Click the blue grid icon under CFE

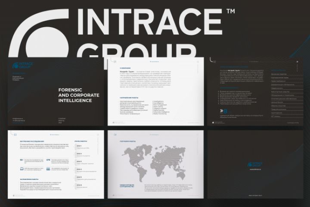(48, 169)
